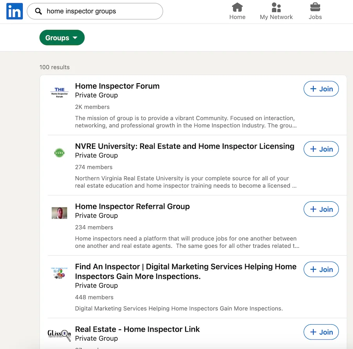Screen dimensions: 353x349
Task: Click 'Private Group' under Real Estate - Home Inspector Link
Action: click(96, 338)
